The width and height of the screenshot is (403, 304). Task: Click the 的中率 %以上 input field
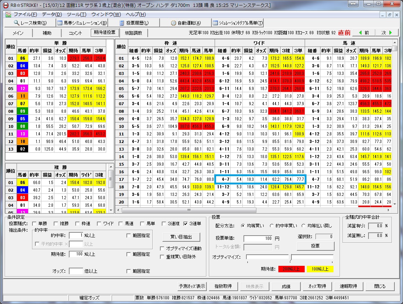pyautogui.click(x=76, y=236)
